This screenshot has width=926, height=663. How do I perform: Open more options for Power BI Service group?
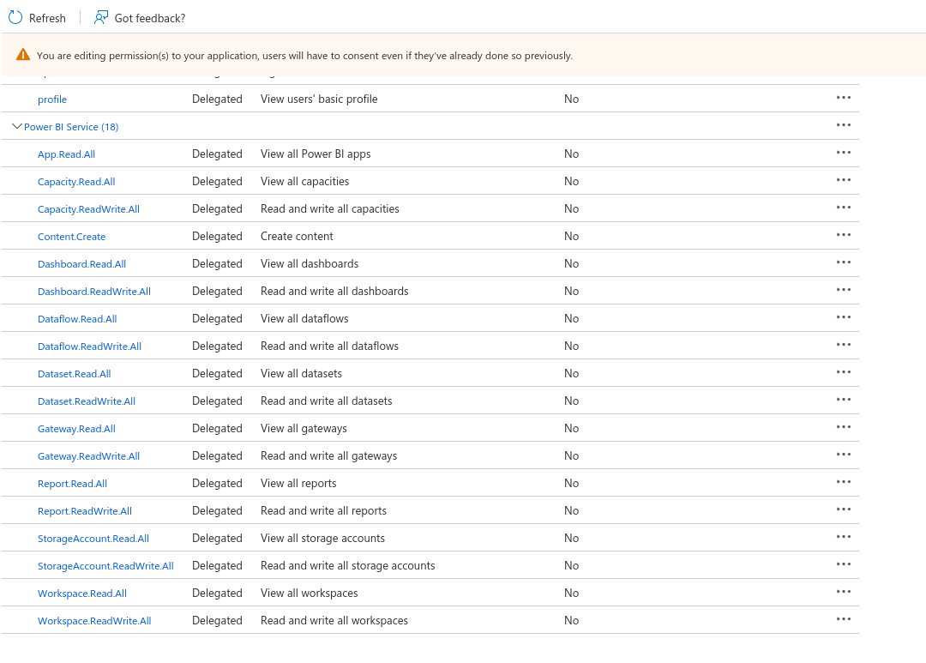click(844, 124)
